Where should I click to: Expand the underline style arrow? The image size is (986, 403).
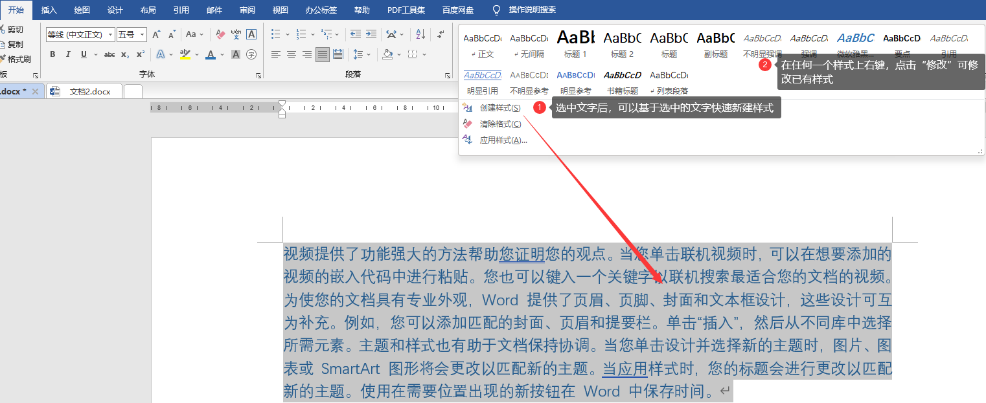[x=96, y=54]
